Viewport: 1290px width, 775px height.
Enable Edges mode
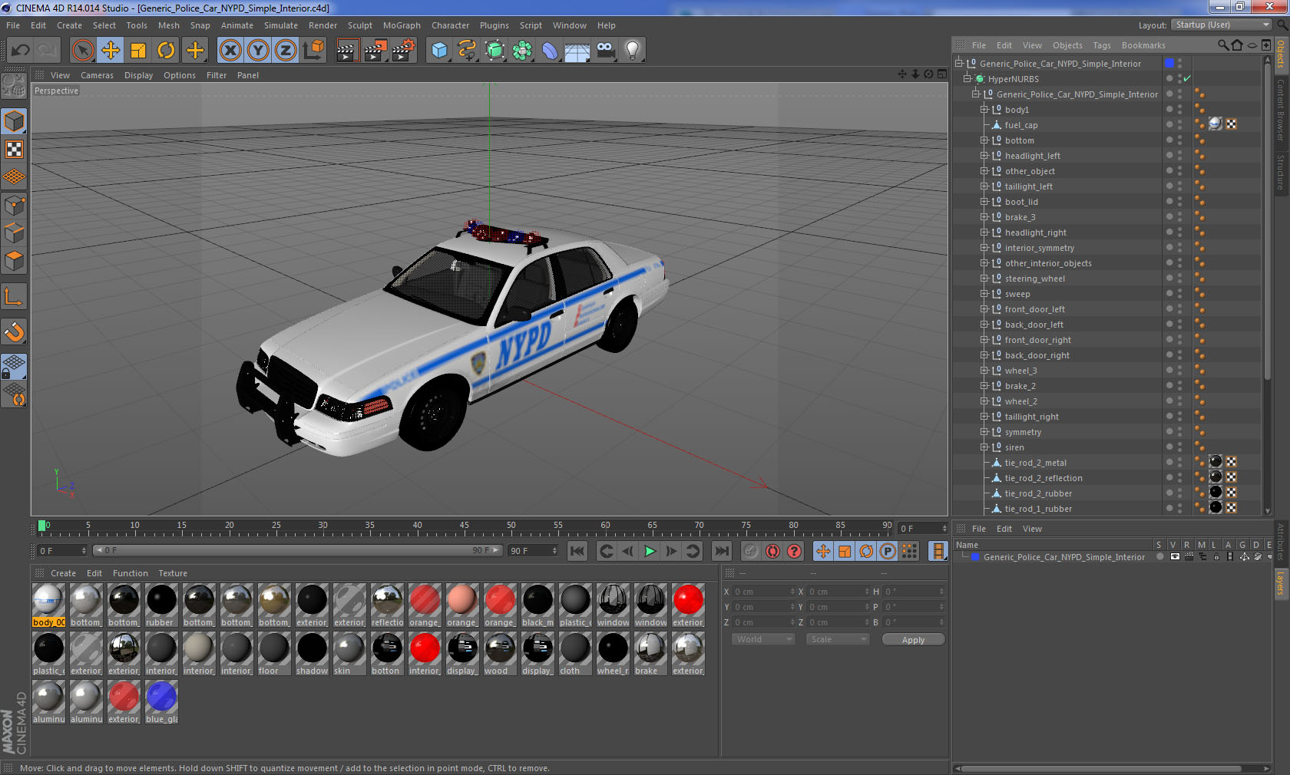[14, 233]
